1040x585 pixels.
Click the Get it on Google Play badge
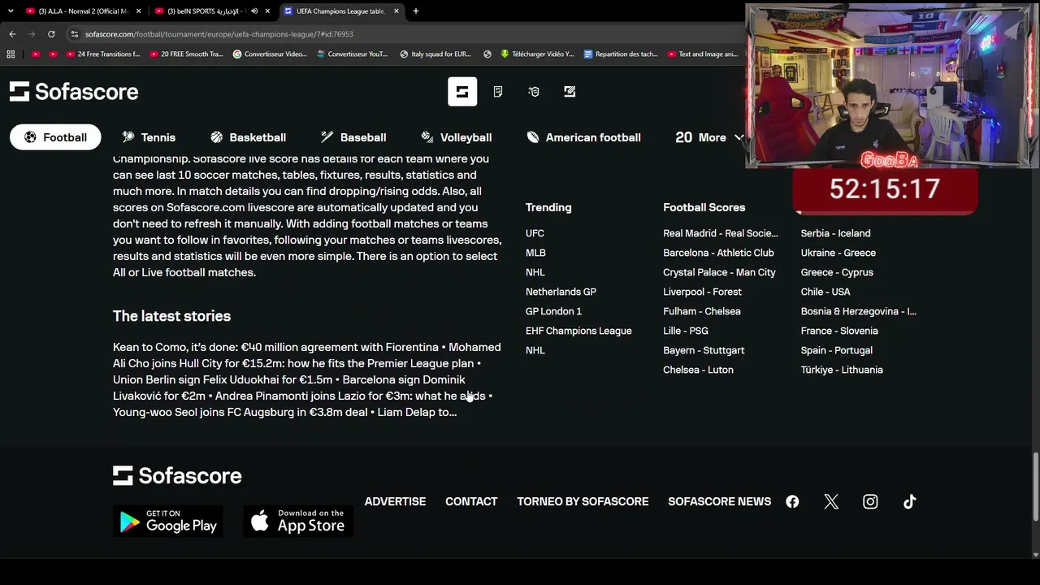(x=168, y=521)
